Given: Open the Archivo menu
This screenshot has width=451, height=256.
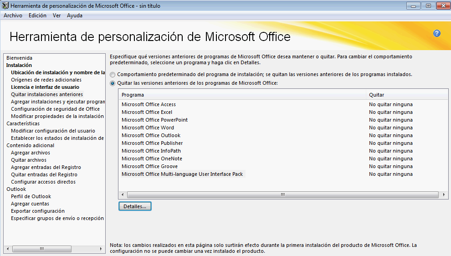Looking at the screenshot, I should [x=13, y=15].
